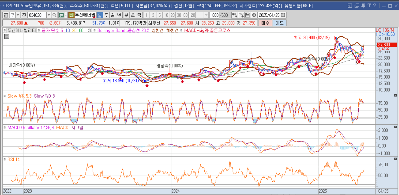Click the 최저 13,350 (10/31) annotation
399x195 pixels.
coord(121,81)
